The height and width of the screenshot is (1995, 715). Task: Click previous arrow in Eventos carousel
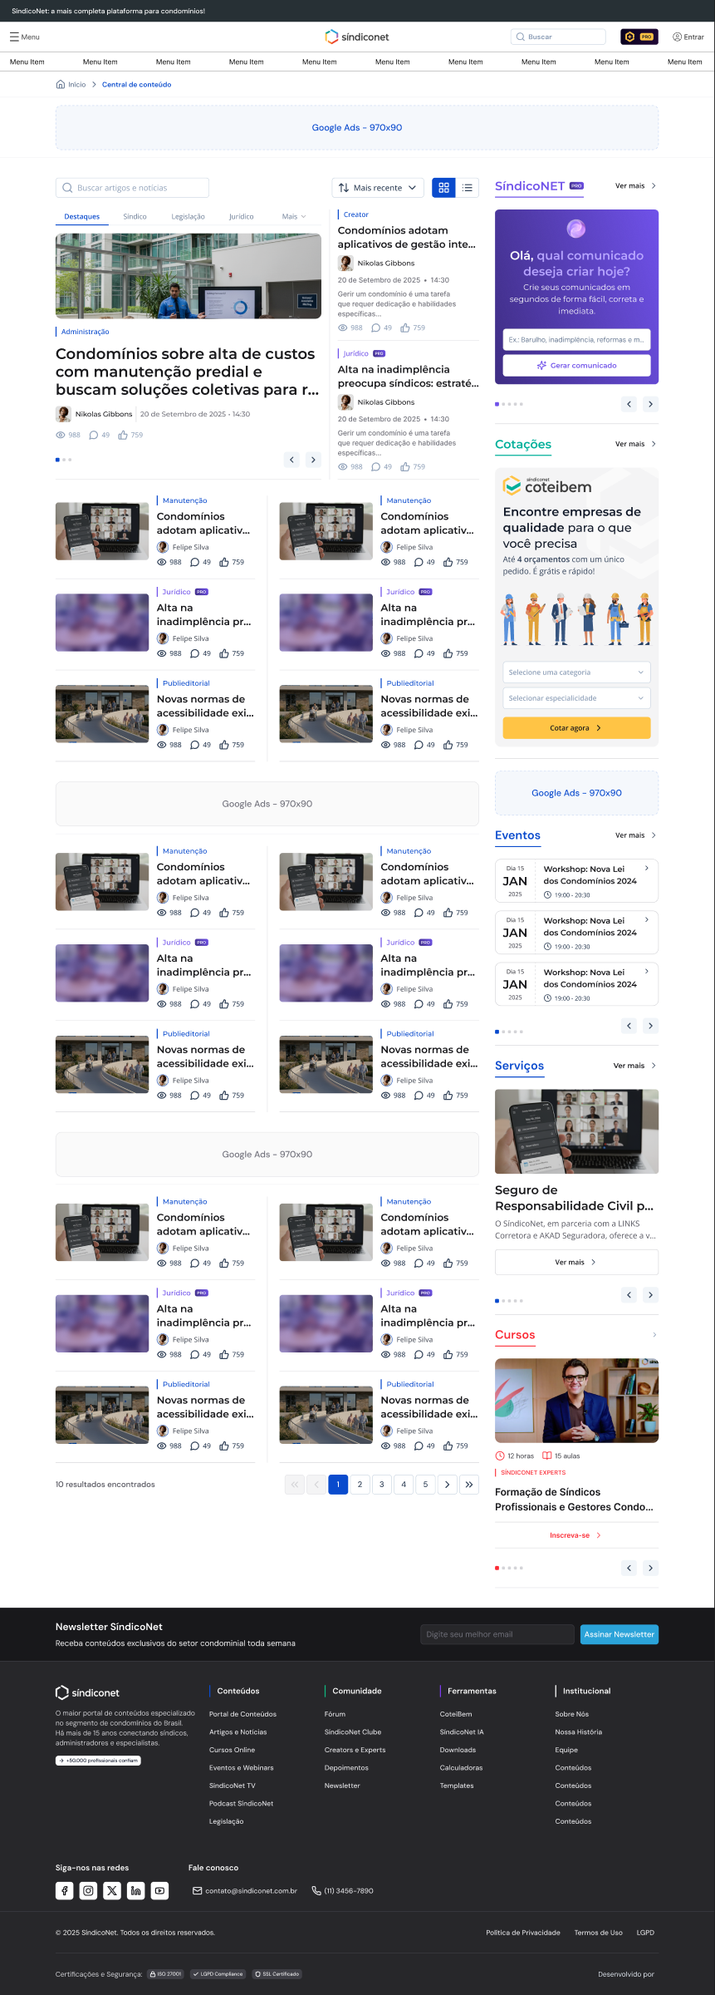[x=629, y=1026]
